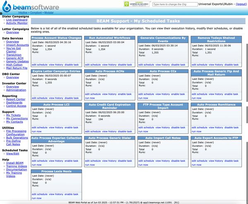Enable the Auto Process ACHs task
The image size is (248, 204).
coord(124,94)
